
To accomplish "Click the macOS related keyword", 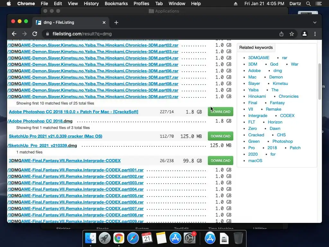I will tap(255, 161).
